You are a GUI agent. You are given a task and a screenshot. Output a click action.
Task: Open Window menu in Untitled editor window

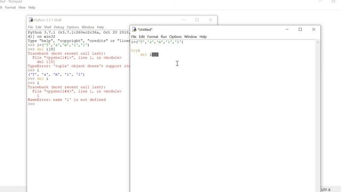191,37
